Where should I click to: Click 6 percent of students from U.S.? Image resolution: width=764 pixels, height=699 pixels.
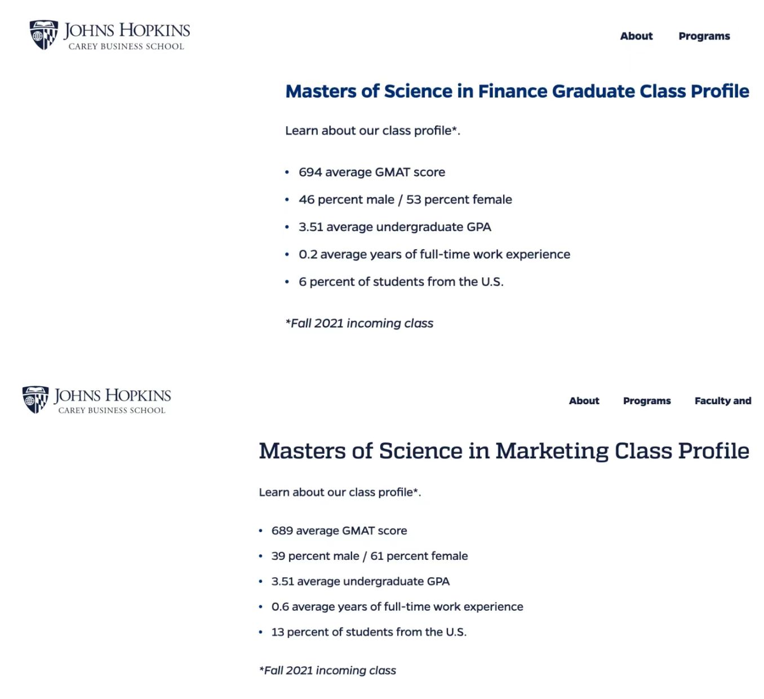(401, 282)
